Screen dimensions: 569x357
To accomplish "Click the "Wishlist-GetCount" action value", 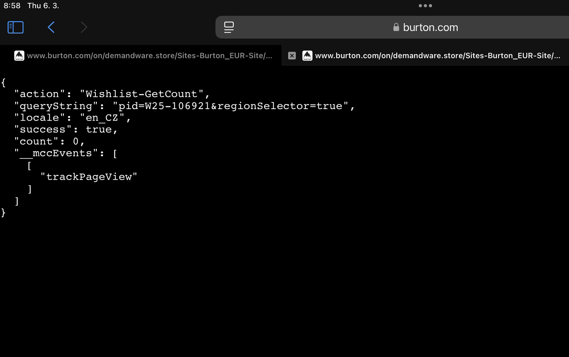I will [x=142, y=94].
